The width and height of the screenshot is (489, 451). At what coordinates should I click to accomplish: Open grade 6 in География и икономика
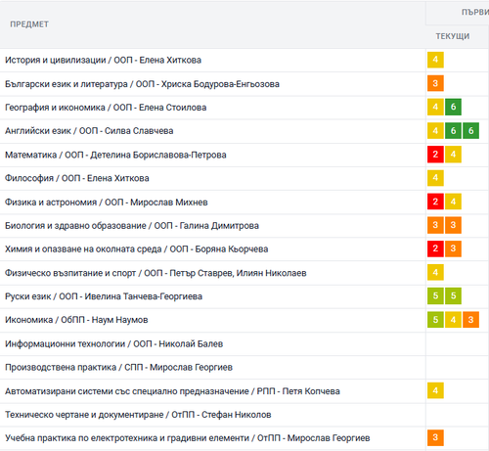(x=453, y=107)
